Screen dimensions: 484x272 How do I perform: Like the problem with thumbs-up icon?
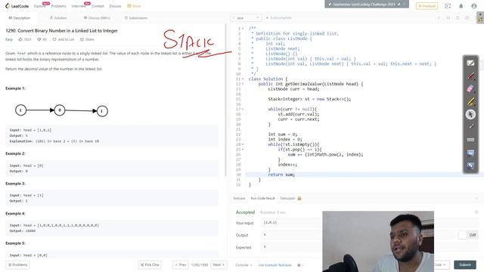pyautogui.click(x=20, y=39)
